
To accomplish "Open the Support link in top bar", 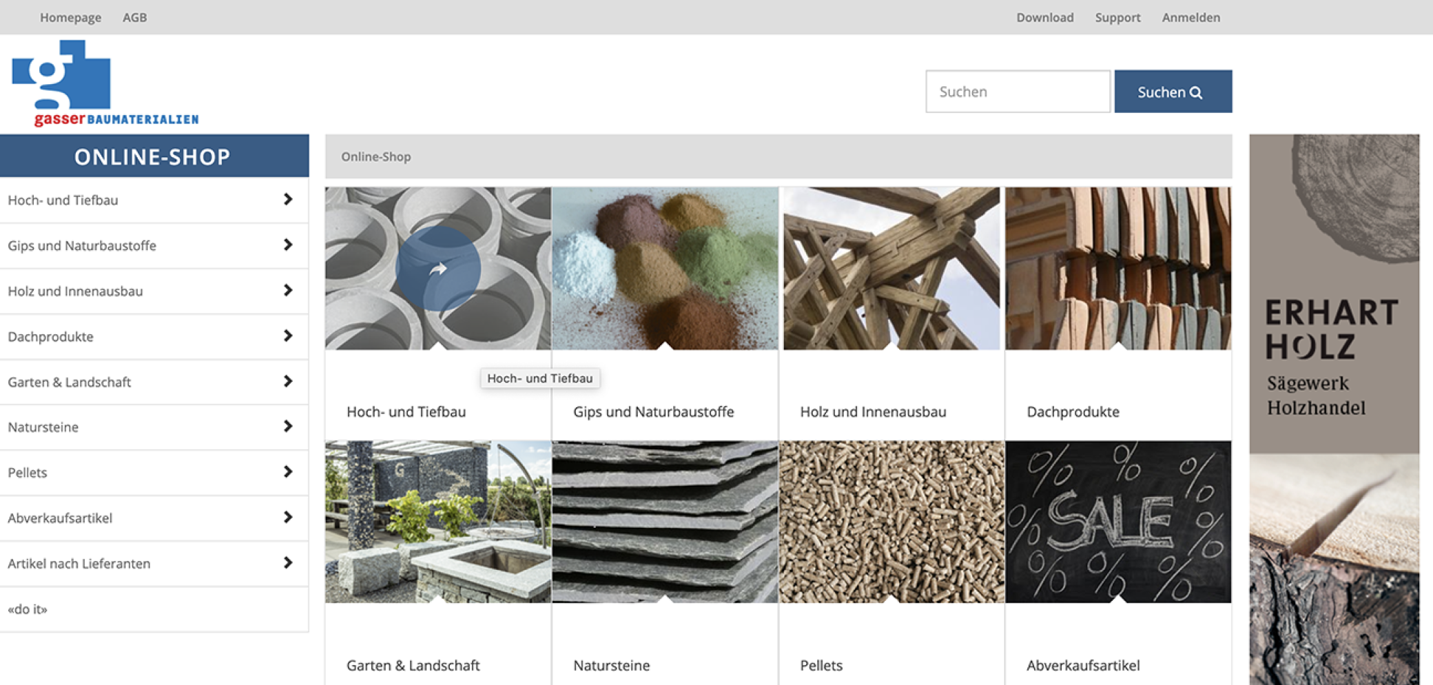I will (x=1117, y=17).
